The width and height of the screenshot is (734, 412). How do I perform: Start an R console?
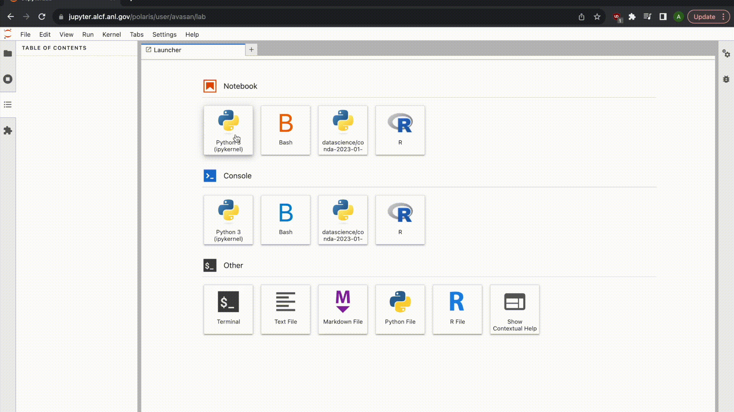(400, 220)
